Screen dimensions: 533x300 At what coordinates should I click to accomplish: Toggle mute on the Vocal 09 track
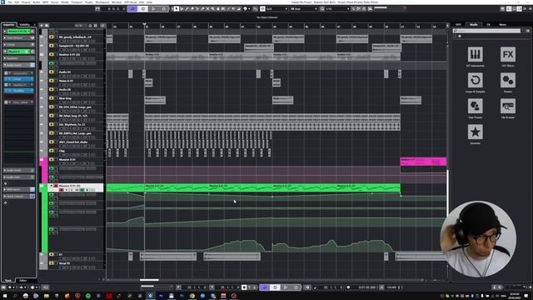(52, 263)
